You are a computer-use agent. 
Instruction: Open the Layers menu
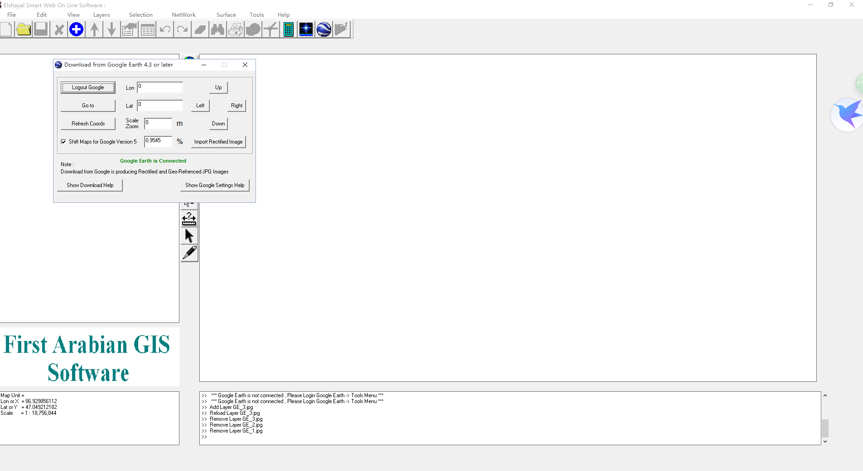(101, 14)
